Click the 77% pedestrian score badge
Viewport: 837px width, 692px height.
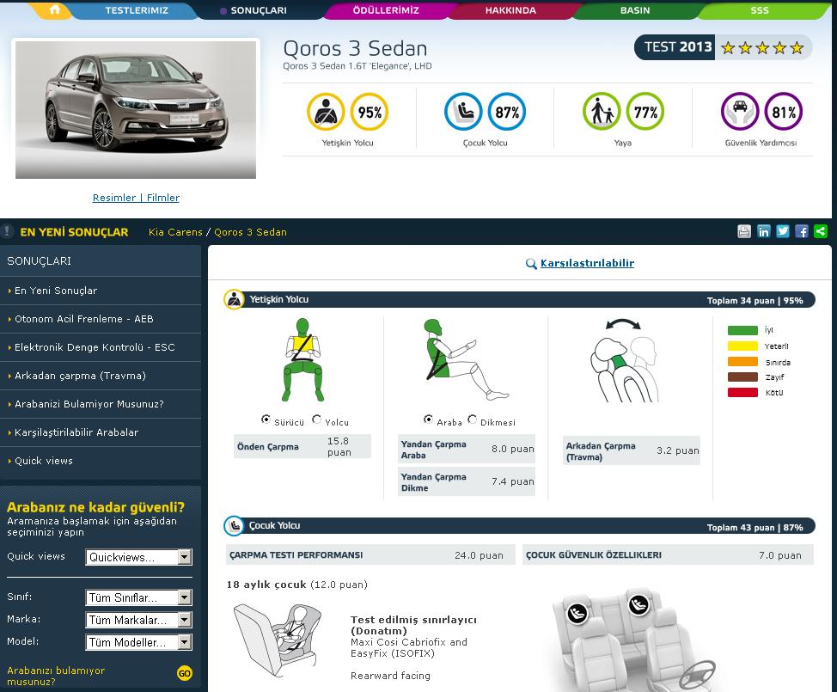[x=645, y=112]
